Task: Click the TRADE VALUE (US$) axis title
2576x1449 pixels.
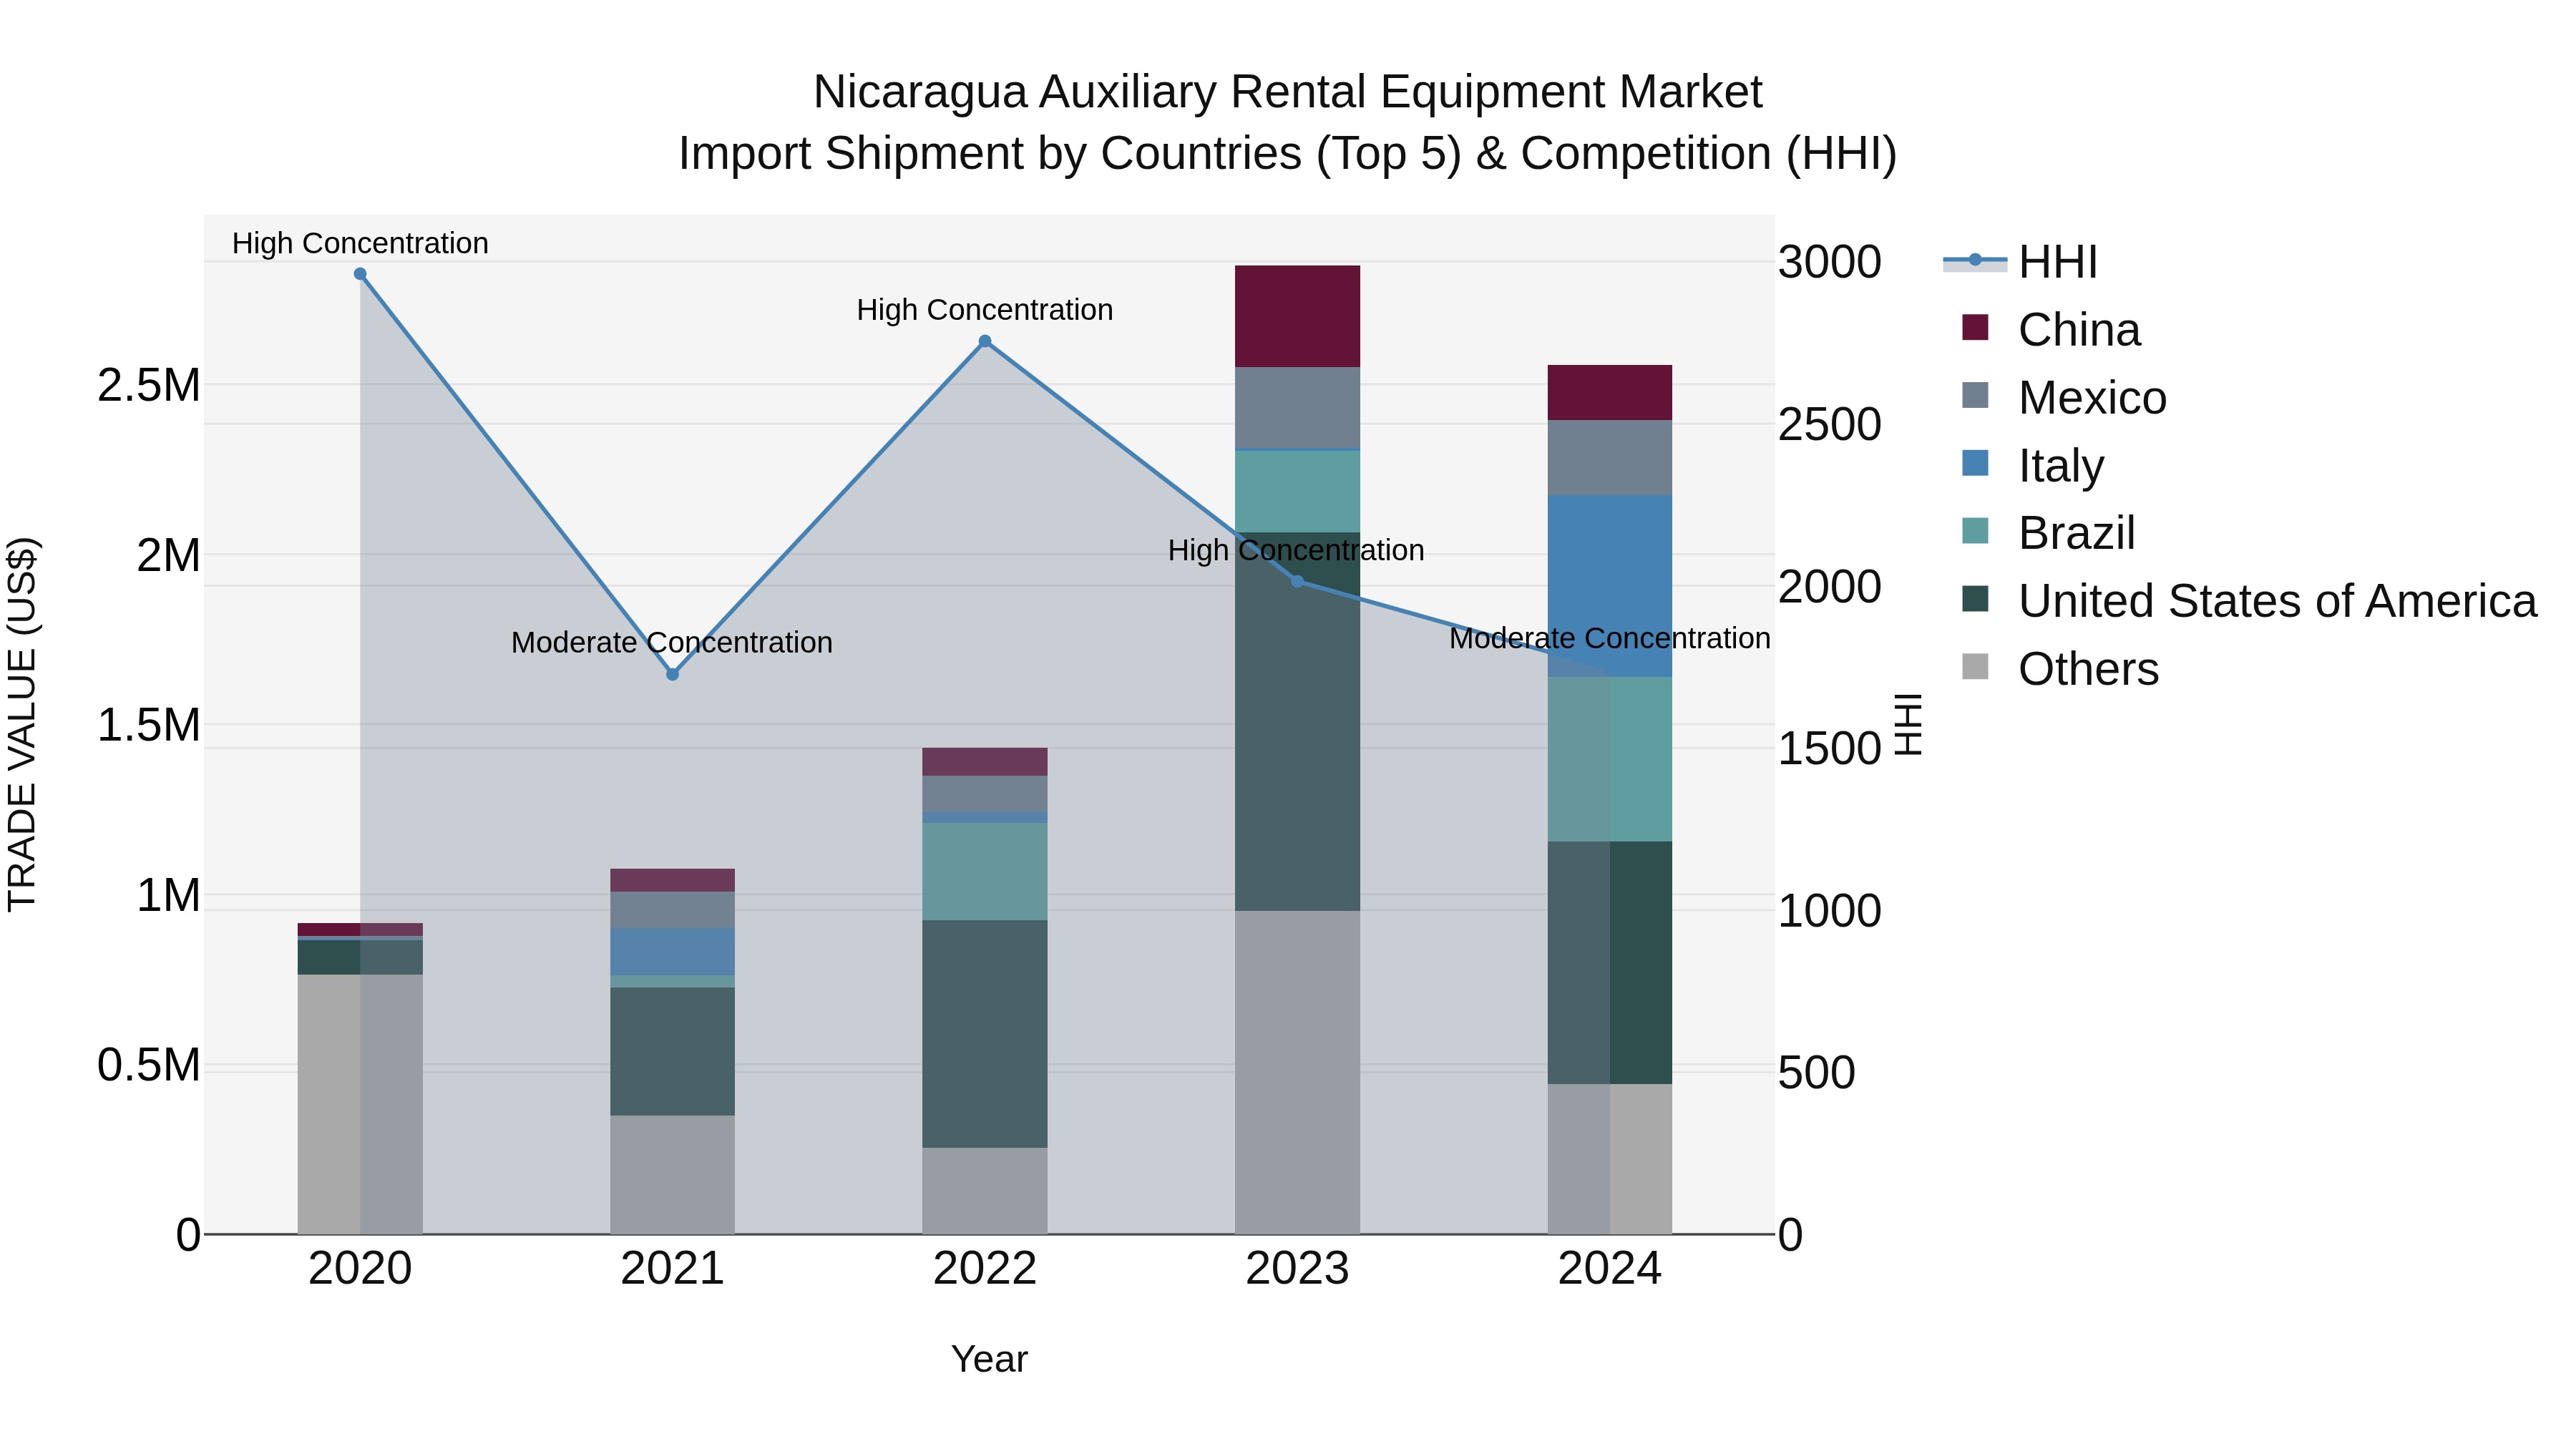Action: [22, 724]
